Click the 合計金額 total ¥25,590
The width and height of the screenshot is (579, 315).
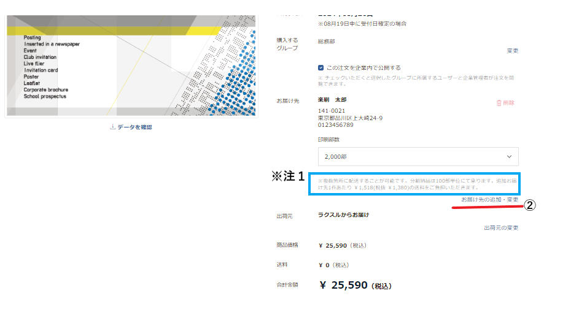355,286
